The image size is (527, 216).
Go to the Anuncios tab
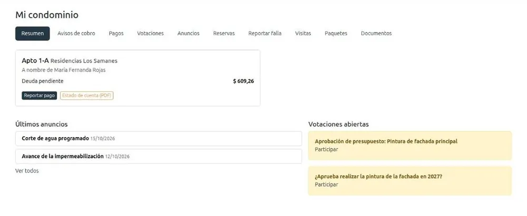(189, 34)
